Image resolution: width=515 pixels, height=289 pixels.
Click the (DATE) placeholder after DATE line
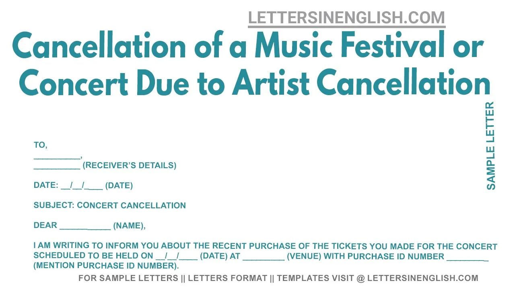119,185
